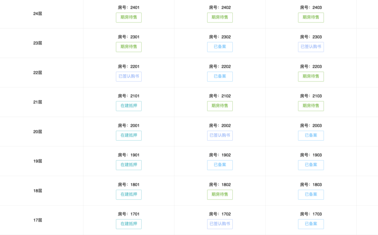Select the 已备案 button under room 2302
Viewport: 378px width, 235px height.
tap(220, 47)
